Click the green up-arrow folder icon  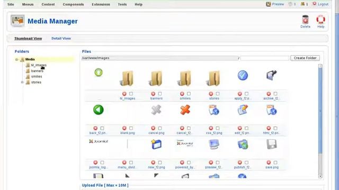click(x=99, y=72)
